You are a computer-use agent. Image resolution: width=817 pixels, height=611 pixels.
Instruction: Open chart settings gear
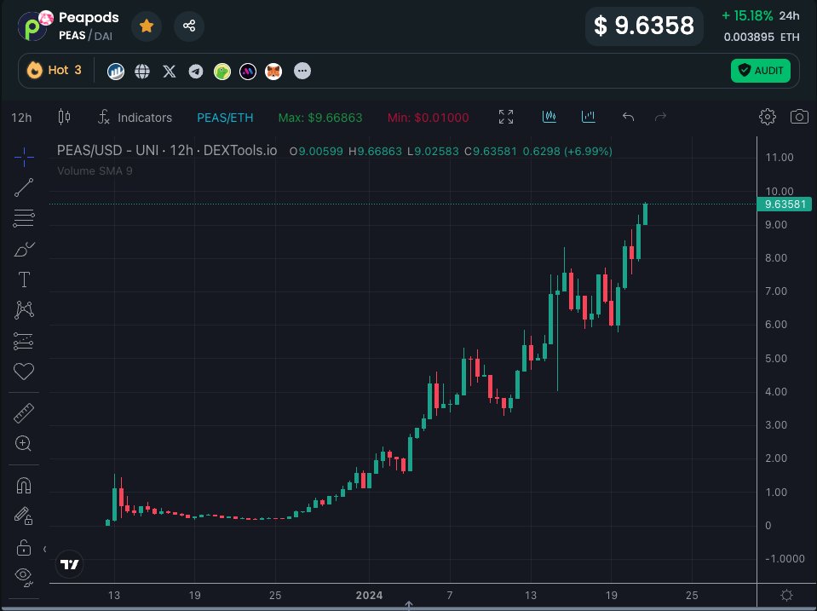pos(767,117)
